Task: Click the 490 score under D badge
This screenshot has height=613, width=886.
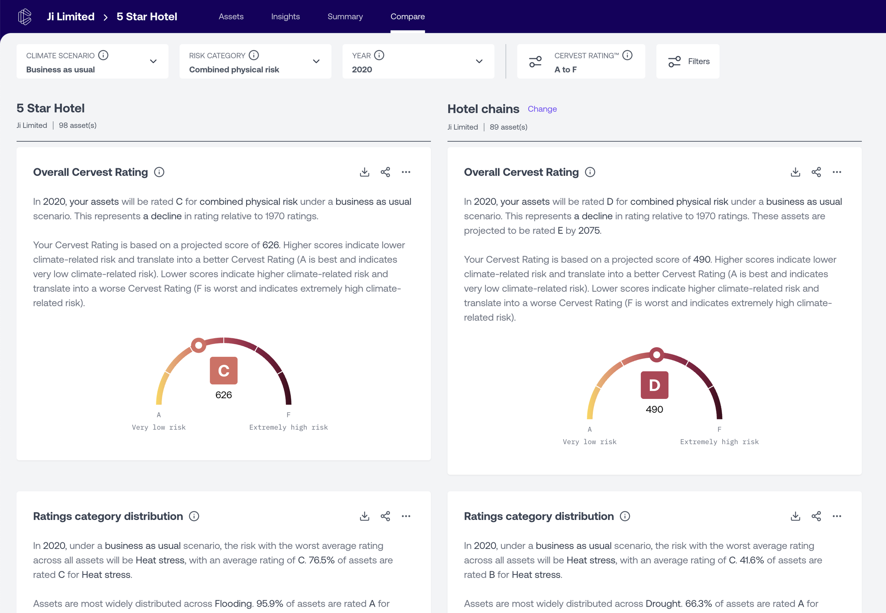Action: point(655,409)
